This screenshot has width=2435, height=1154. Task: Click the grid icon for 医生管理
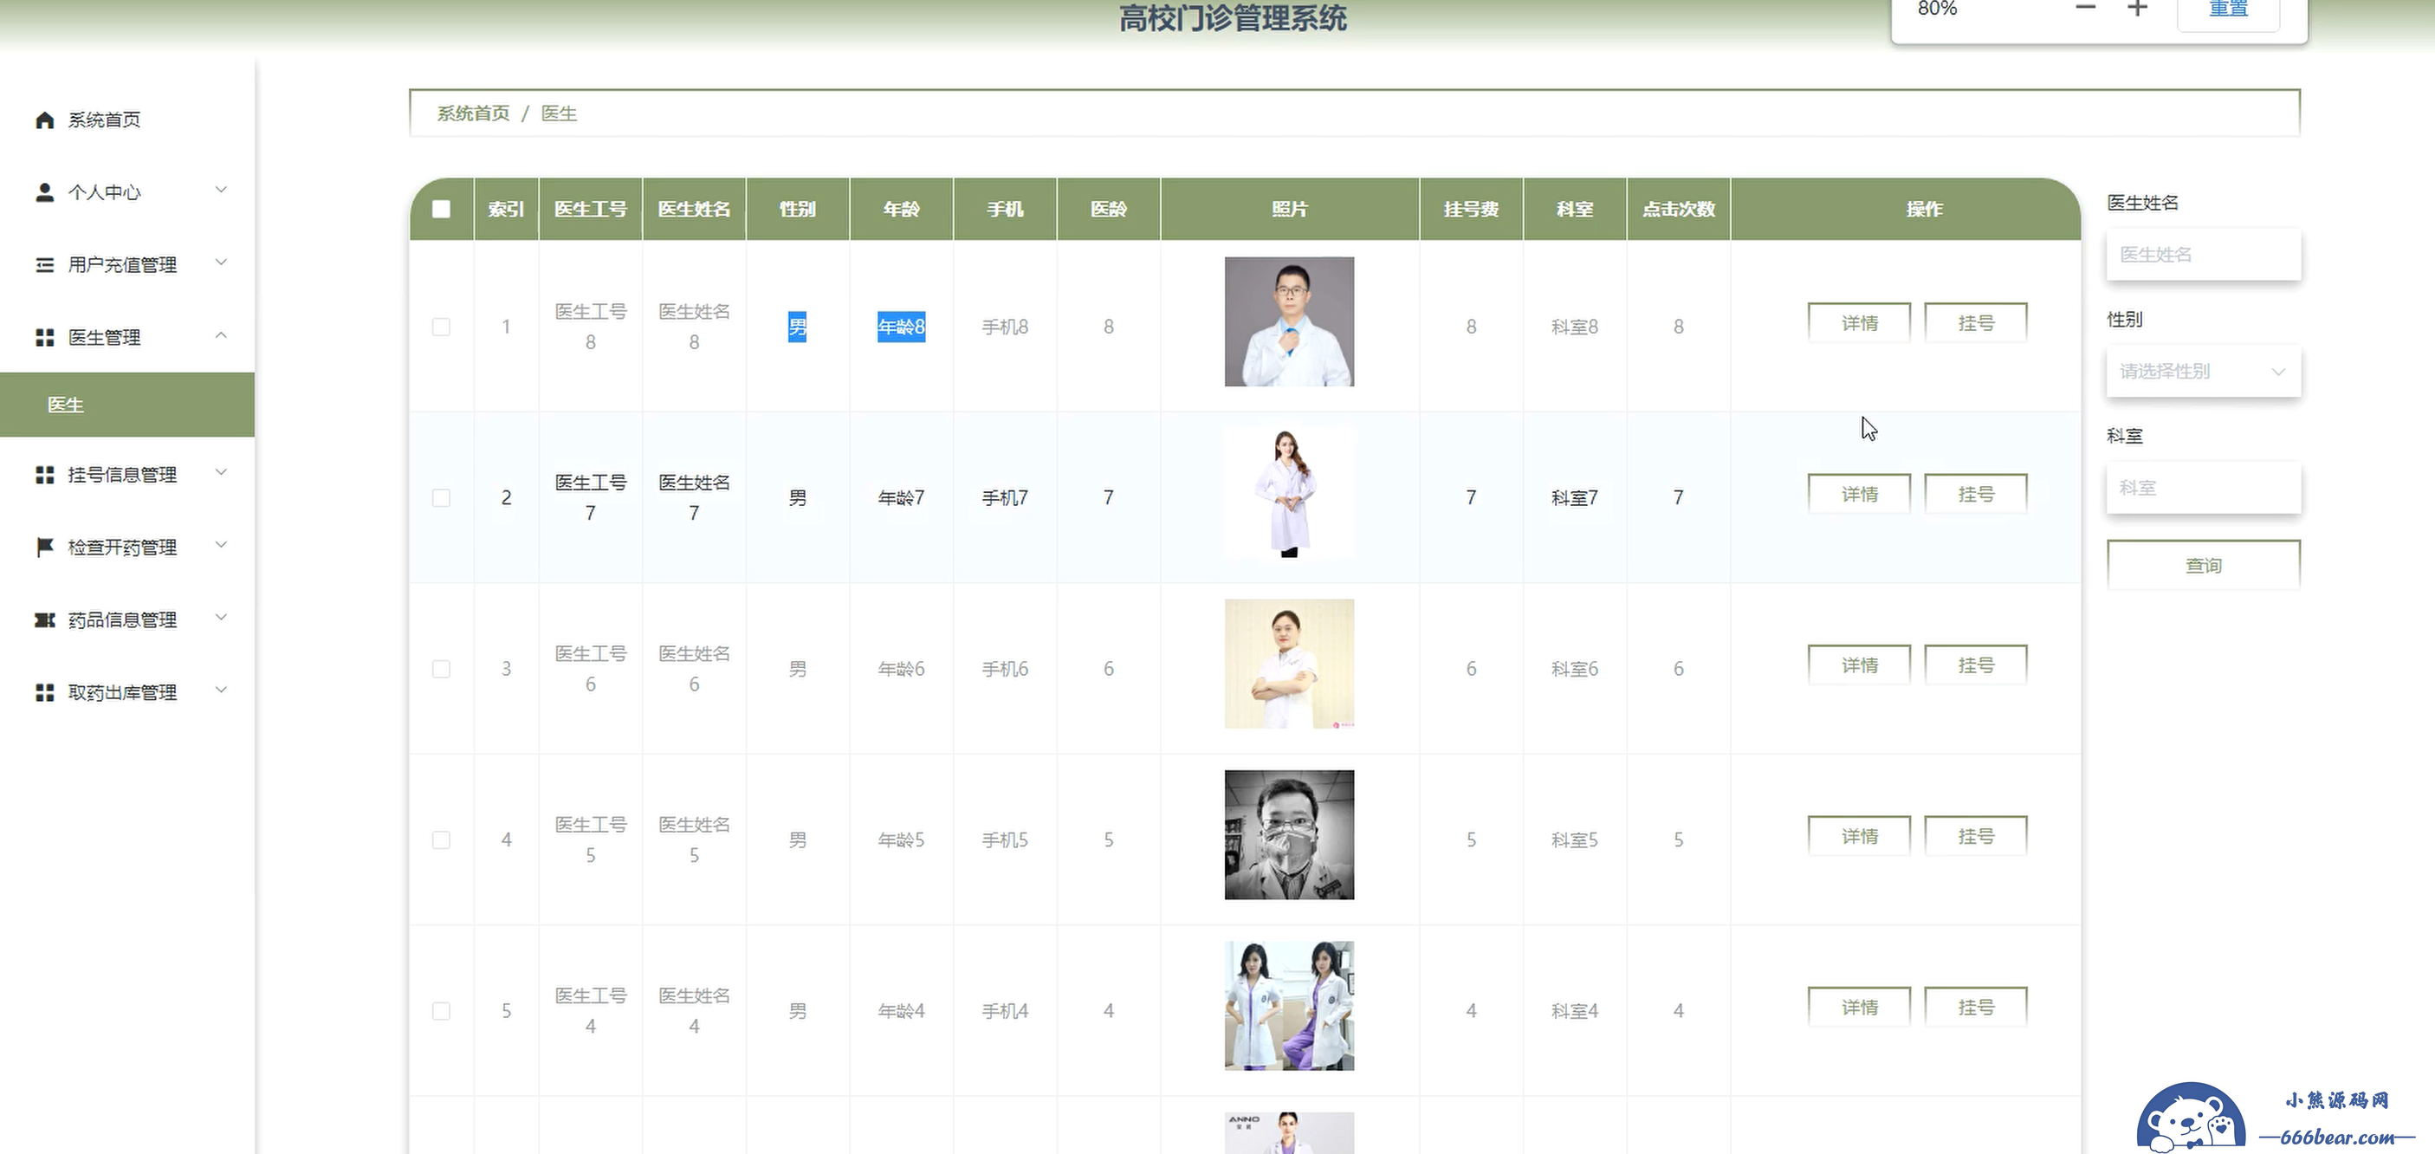[44, 337]
